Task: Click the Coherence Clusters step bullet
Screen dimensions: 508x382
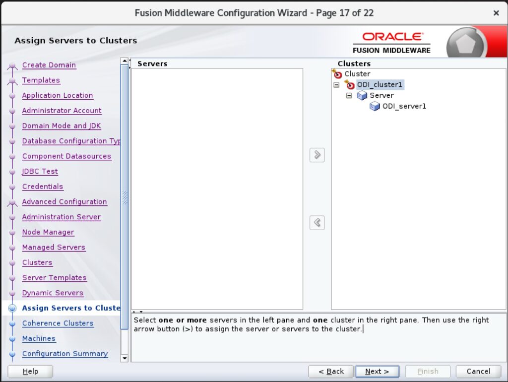Action: (12, 323)
